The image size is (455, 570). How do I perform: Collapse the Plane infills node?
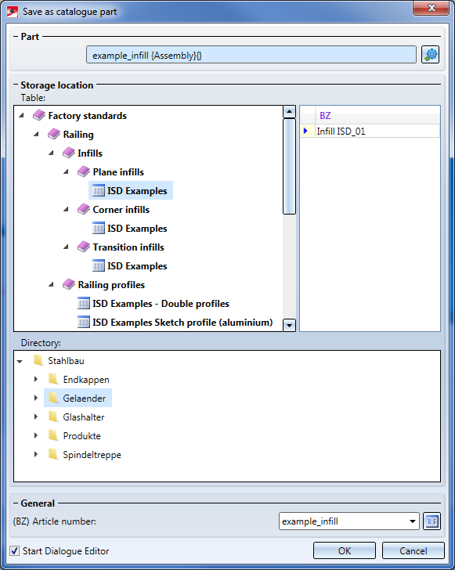pyautogui.click(x=67, y=171)
